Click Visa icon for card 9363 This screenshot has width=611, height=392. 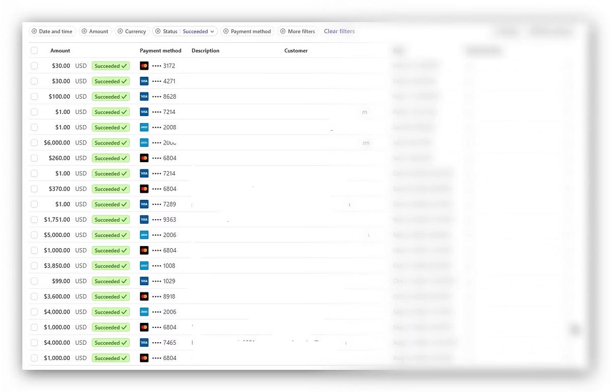point(144,219)
